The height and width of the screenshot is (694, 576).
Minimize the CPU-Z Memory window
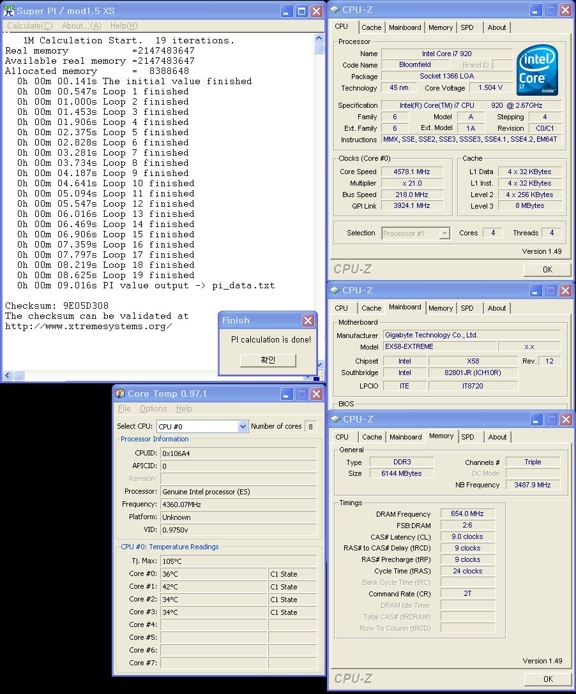coord(536,419)
